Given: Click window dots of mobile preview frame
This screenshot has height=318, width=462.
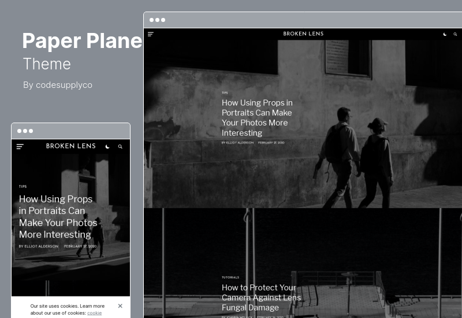Looking at the screenshot, I should coord(25,131).
